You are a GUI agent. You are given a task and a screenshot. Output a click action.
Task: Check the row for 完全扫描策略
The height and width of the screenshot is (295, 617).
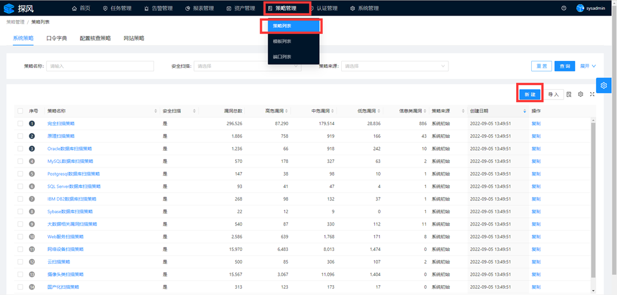20,123
